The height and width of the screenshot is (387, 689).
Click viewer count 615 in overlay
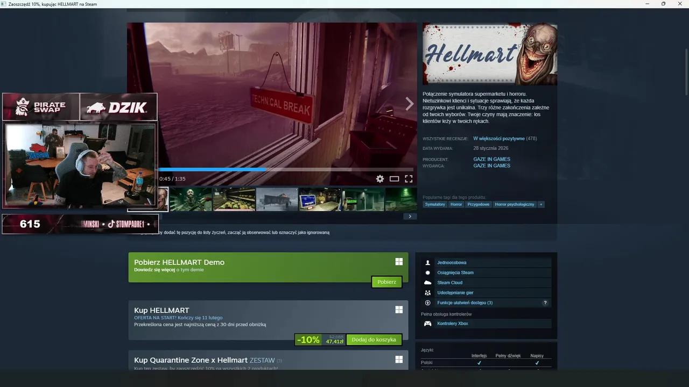(x=30, y=224)
